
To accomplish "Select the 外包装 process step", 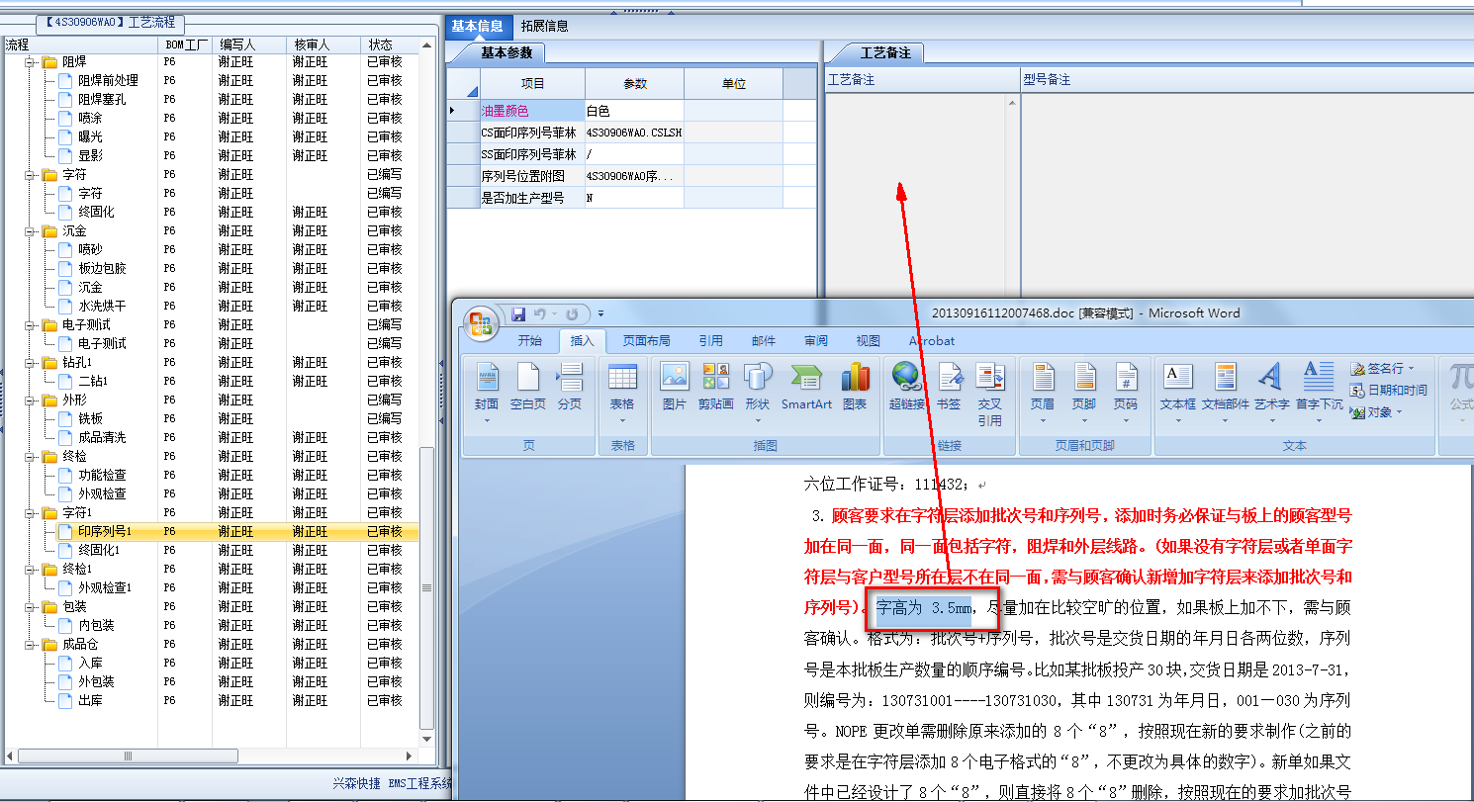I will tap(96, 681).
